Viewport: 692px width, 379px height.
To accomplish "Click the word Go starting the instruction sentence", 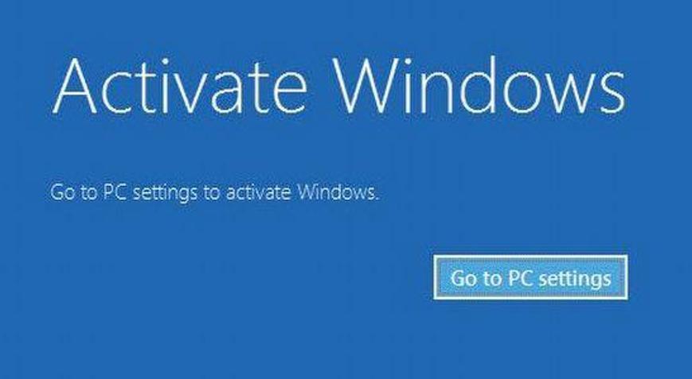I will click(x=63, y=193).
